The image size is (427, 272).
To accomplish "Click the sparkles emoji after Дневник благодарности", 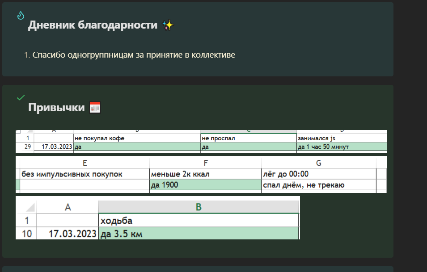I will click(x=168, y=25).
